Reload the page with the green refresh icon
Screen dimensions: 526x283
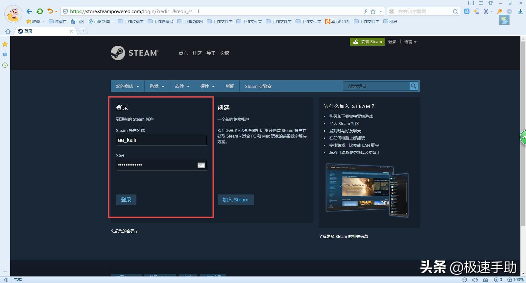[40, 12]
